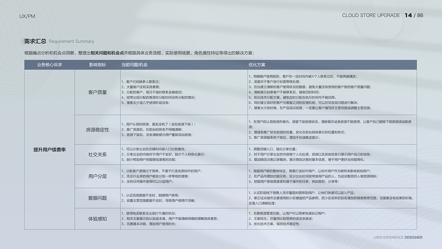Click the 客户质量 row label
442x249 pixels.
pos(98,92)
